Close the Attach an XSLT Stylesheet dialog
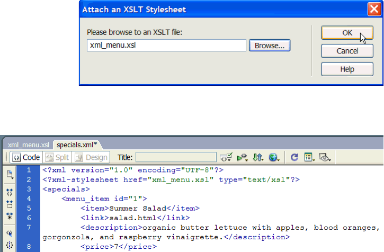This screenshot has height=252, width=384. point(374,9)
